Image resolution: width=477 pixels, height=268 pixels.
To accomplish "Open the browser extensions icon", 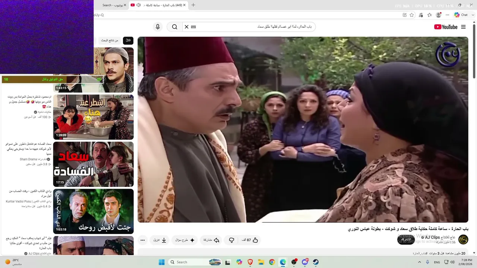I will [x=421, y=15].
